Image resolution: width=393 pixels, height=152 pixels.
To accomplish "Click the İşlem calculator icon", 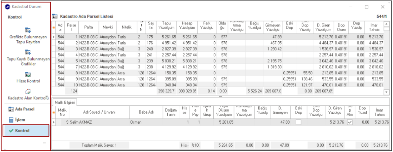I will pos(10,120).
